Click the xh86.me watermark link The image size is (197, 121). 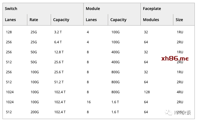click(x=175, y=59)
